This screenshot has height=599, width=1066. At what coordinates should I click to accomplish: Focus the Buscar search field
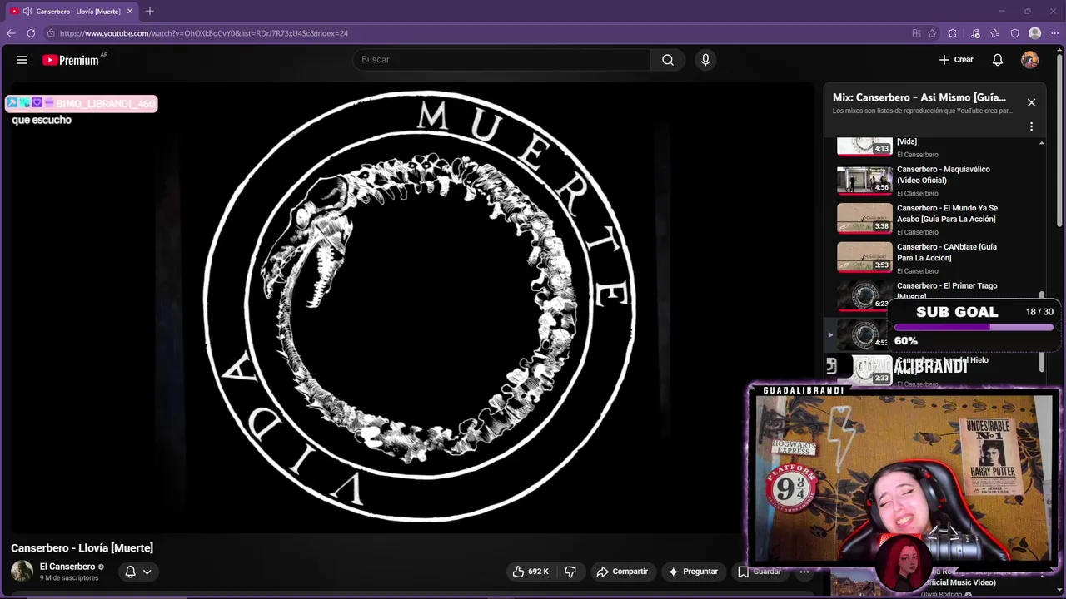click(502, 60)
